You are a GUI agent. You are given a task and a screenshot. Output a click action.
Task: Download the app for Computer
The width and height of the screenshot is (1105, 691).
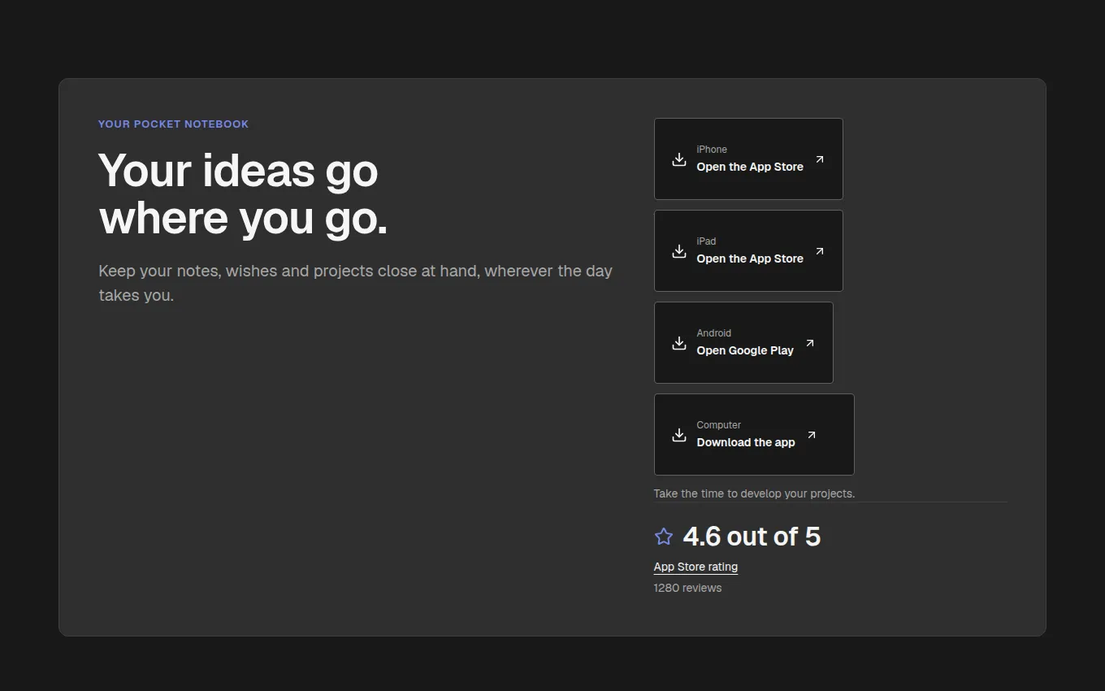coord(754,435)
